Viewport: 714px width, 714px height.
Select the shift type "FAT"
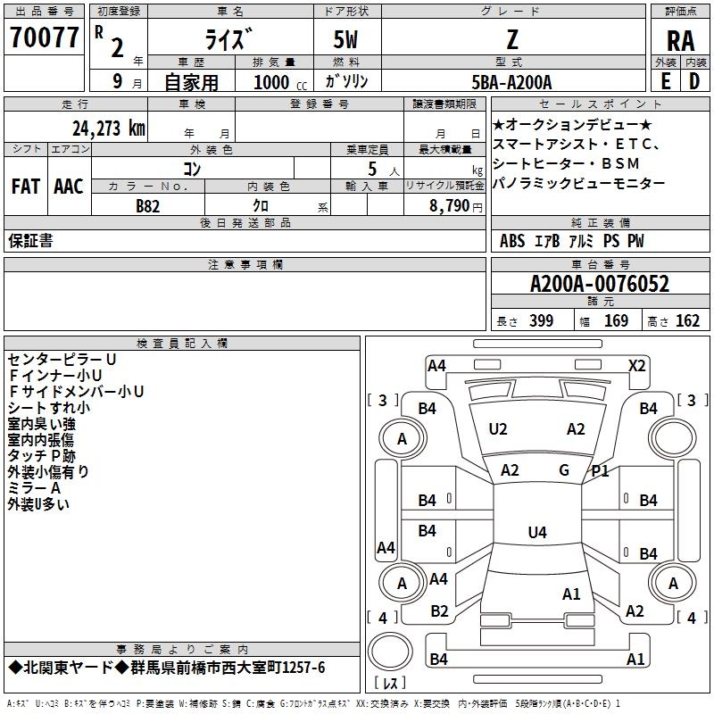26,187
